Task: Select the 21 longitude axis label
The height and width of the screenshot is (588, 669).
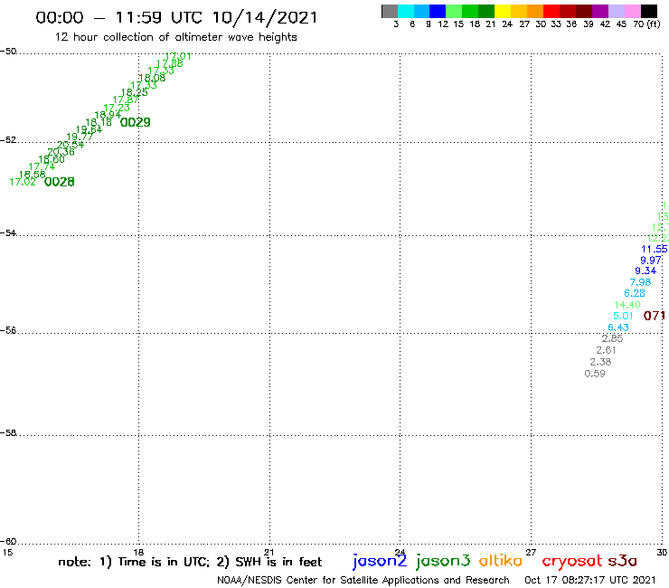Action: click(269, 552)
